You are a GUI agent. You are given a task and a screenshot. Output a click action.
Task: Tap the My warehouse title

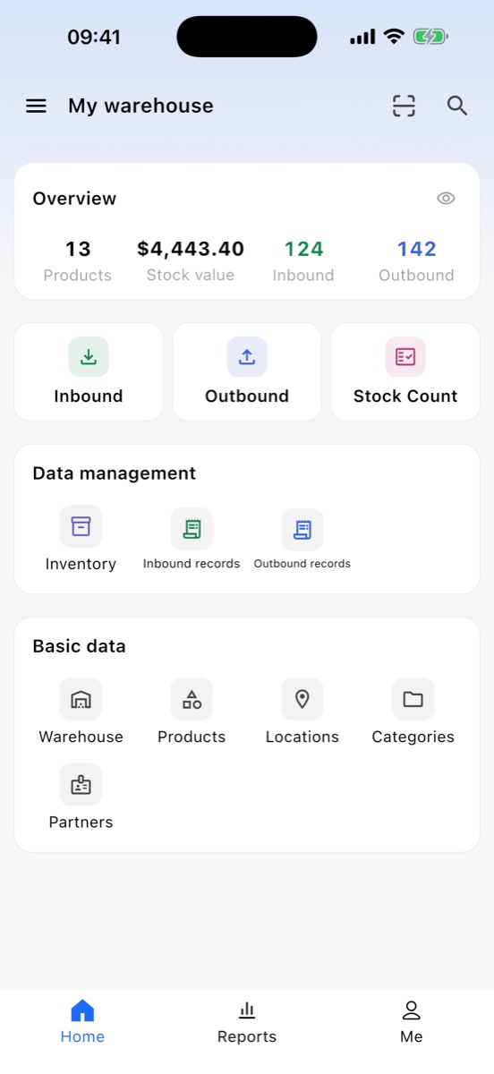point(141,106)
